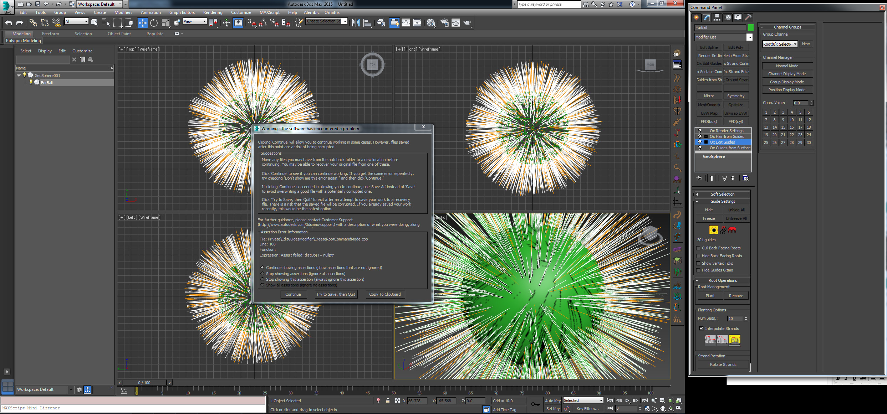Screen dimensions: 887x414
Task: Collapse the GeoSphere001 tree node
Action: pos(19,75)
